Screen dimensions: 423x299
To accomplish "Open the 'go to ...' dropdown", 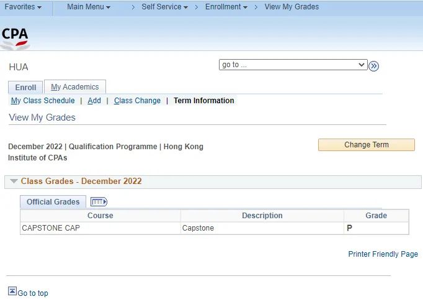I will tap(293, 65).
